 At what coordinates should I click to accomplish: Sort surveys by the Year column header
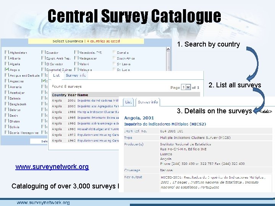[72, 95]
